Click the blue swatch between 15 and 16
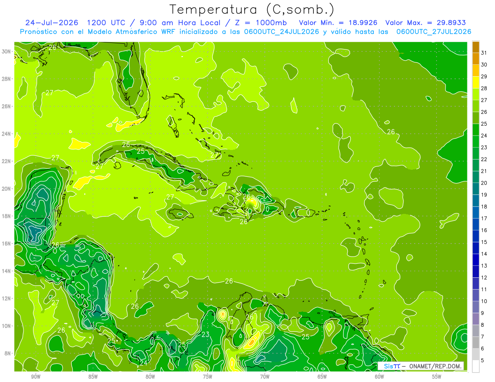 pos(476,236)
